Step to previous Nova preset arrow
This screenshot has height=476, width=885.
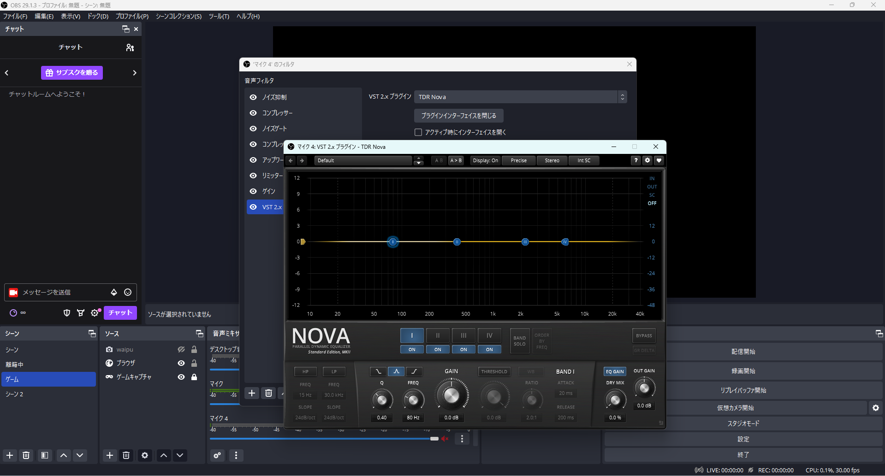291,160
